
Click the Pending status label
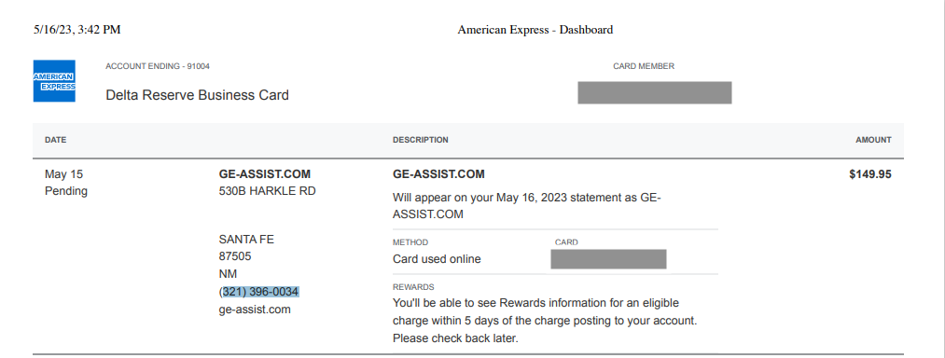tap(66, 192)
